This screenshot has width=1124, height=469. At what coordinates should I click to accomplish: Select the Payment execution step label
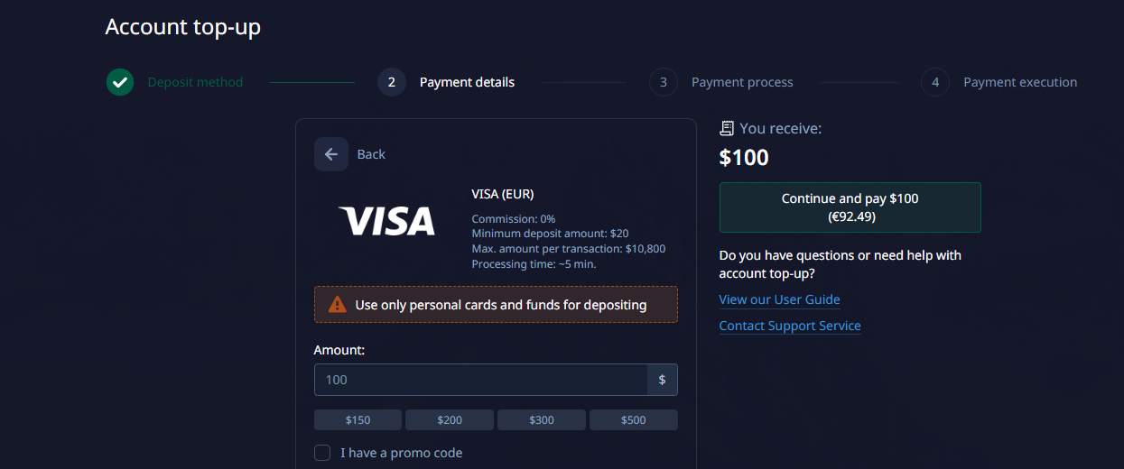pos(1020,82)
